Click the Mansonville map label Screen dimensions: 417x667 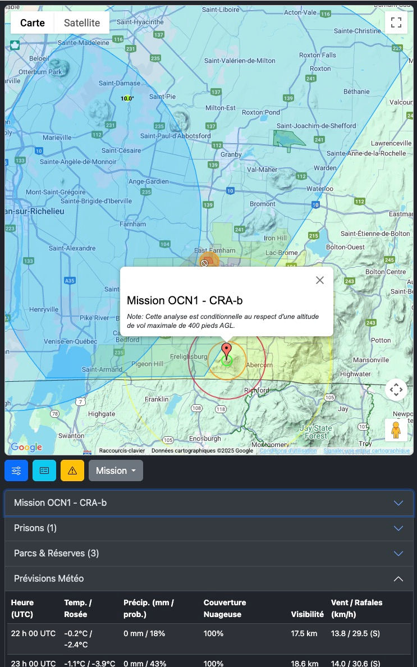point(370,360)
